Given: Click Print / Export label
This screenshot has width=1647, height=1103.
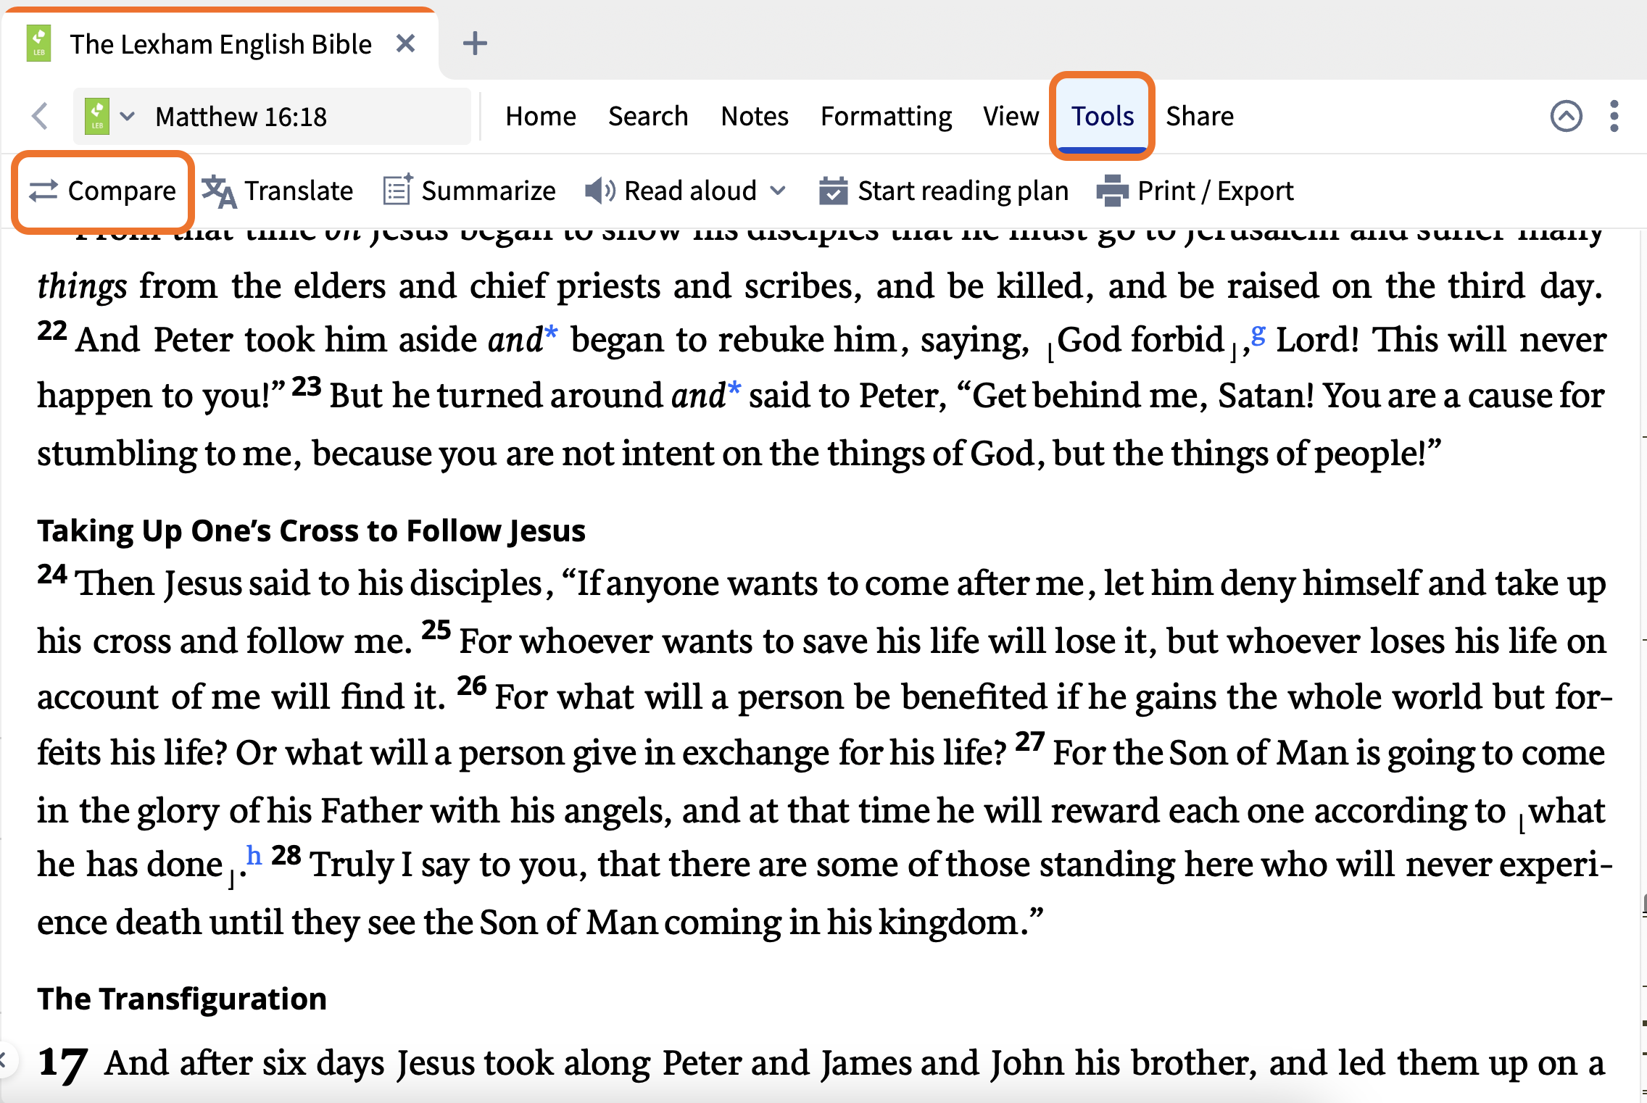Looking at the screenshot, I should click(x=1216, y=191).
